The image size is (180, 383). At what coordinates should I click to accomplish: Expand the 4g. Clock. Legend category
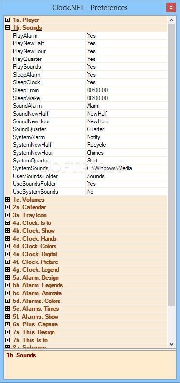click(8, 270)
